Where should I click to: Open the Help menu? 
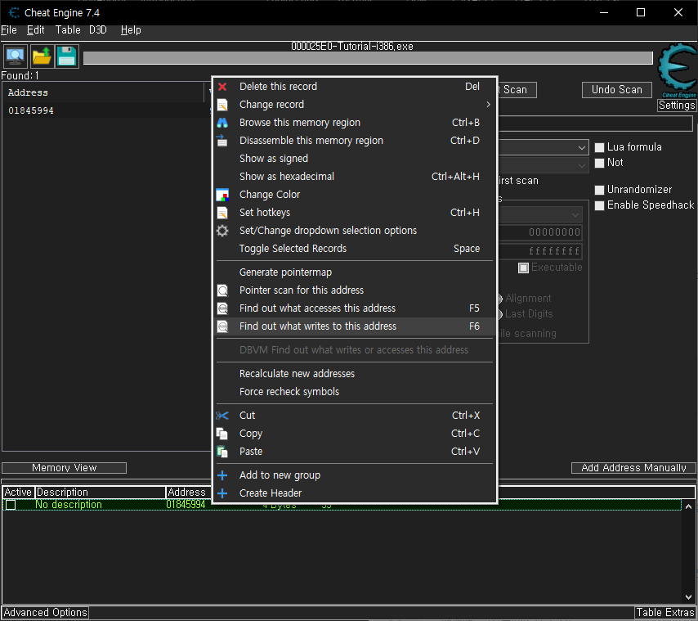click(131, 29)
